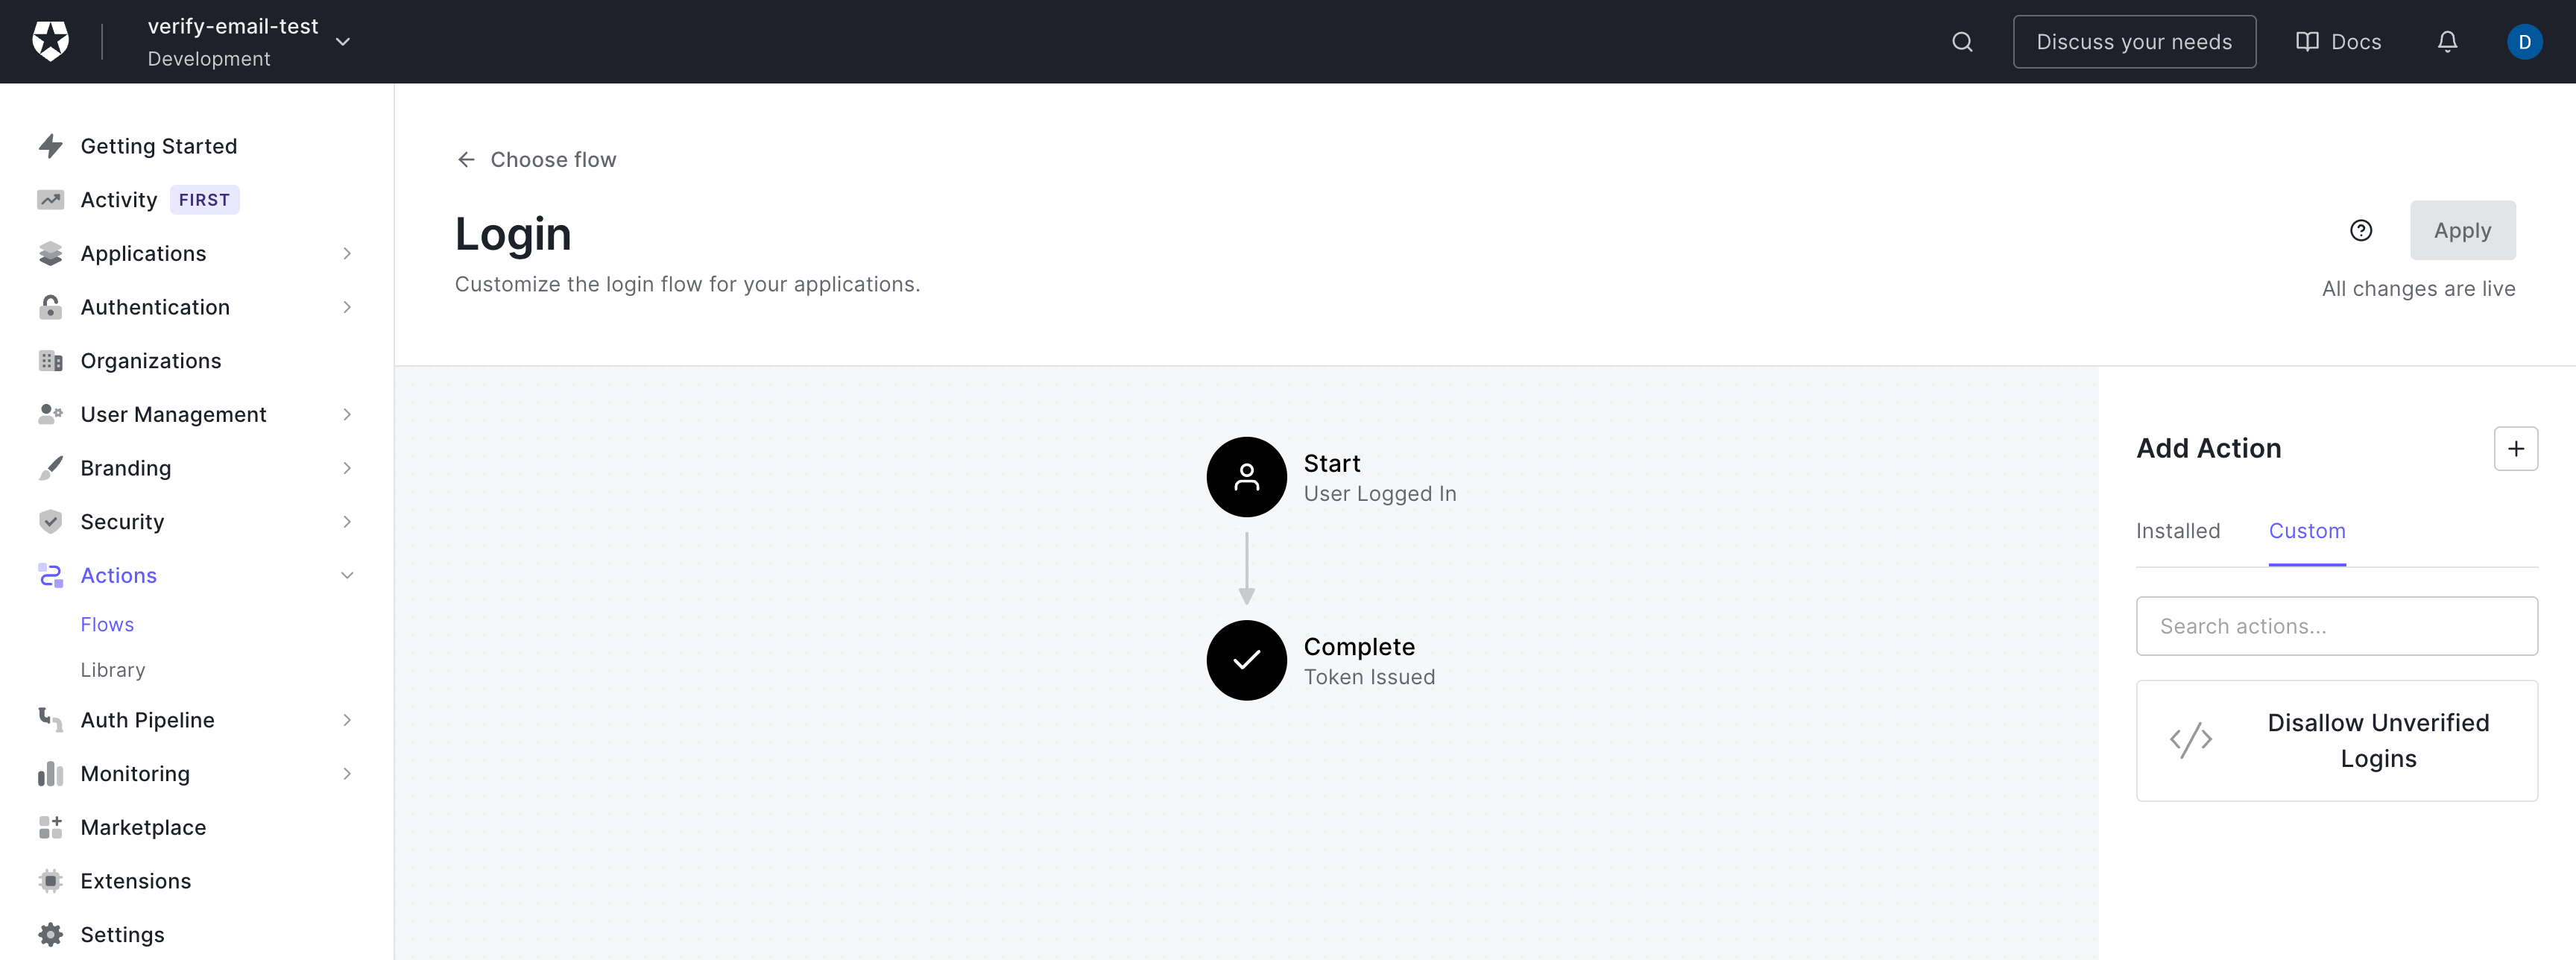Image resolution: width=2576 pixels, height=960 pixels.
Task: Click the User Management icon
Action: (x=49, y=413)
